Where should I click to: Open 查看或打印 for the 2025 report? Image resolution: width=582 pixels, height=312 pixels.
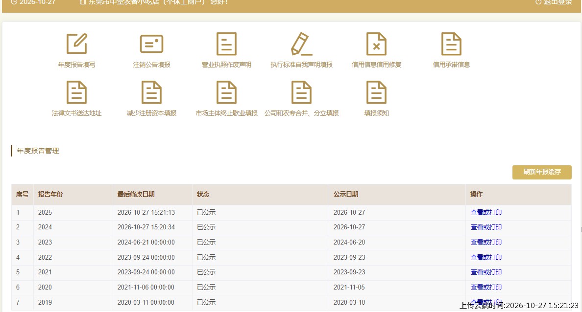point(486,212)
